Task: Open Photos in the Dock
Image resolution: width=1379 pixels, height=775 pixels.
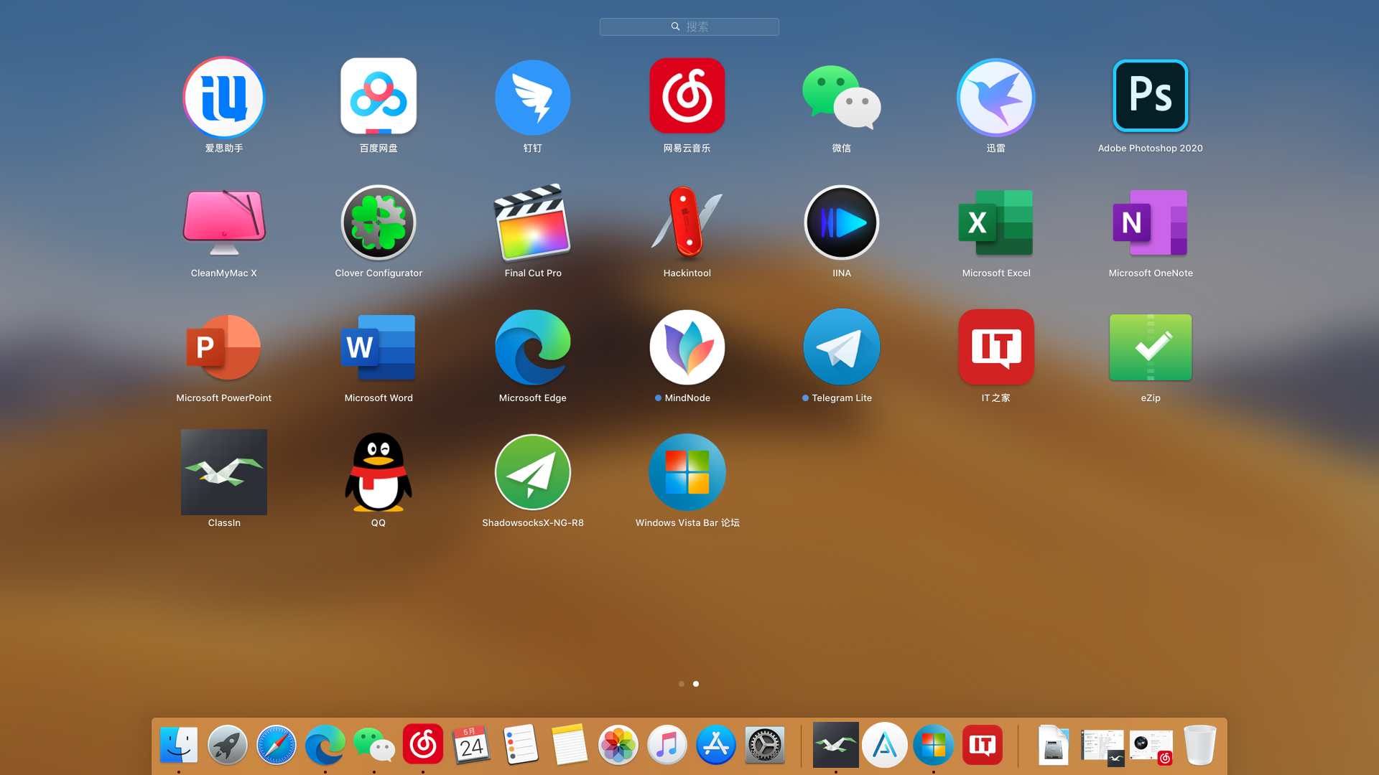Action: click(618, 745)
